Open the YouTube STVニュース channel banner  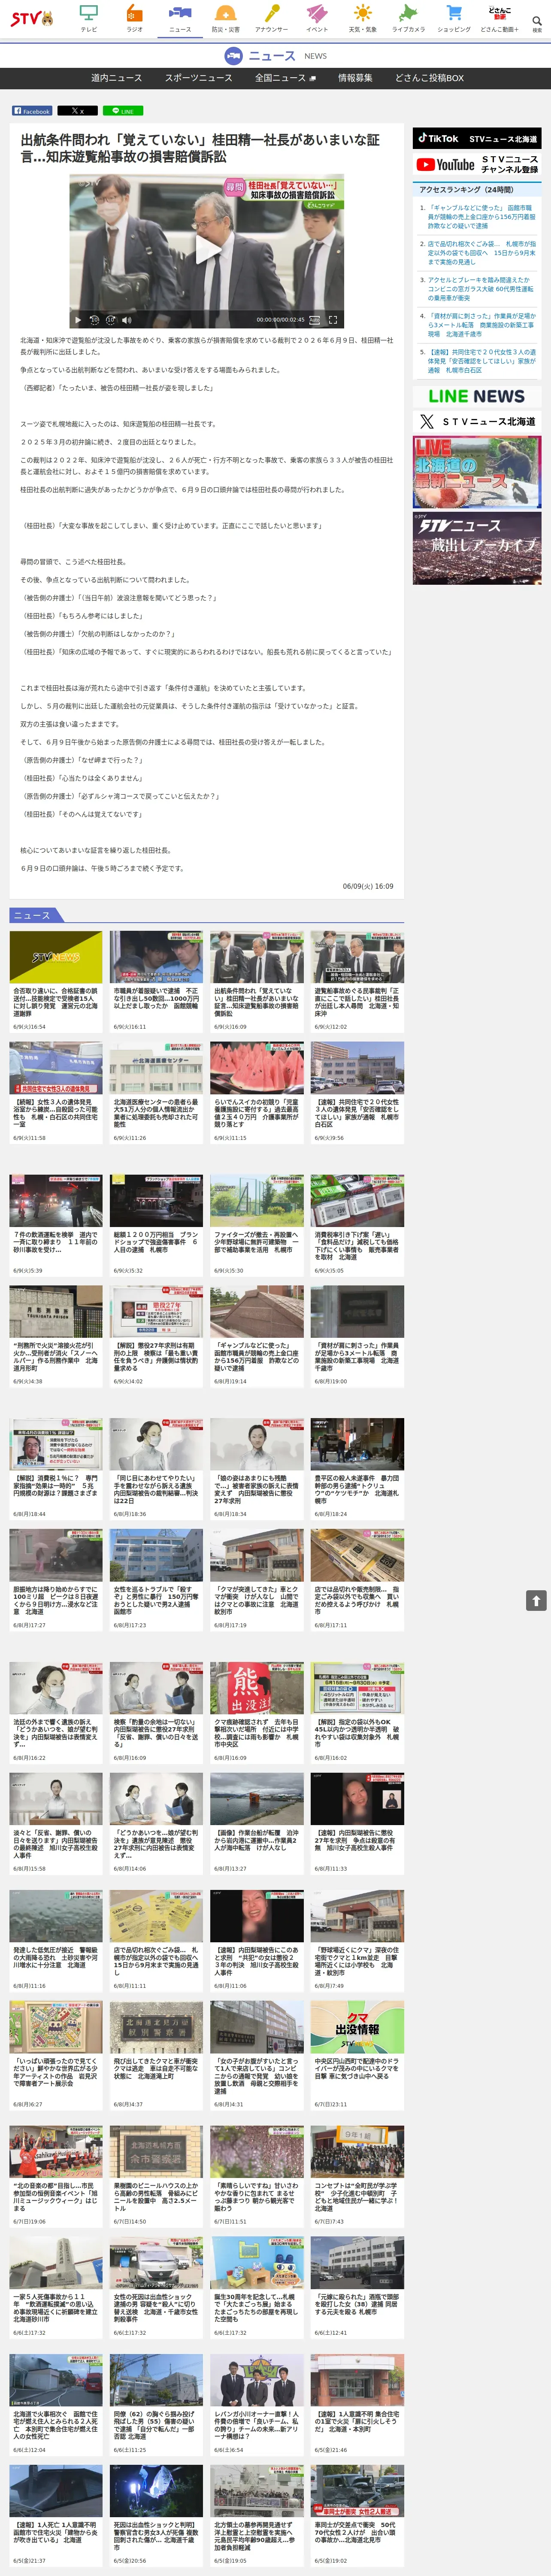[477, 164]
